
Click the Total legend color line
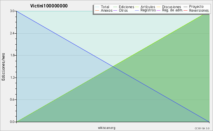click(97, 7)
